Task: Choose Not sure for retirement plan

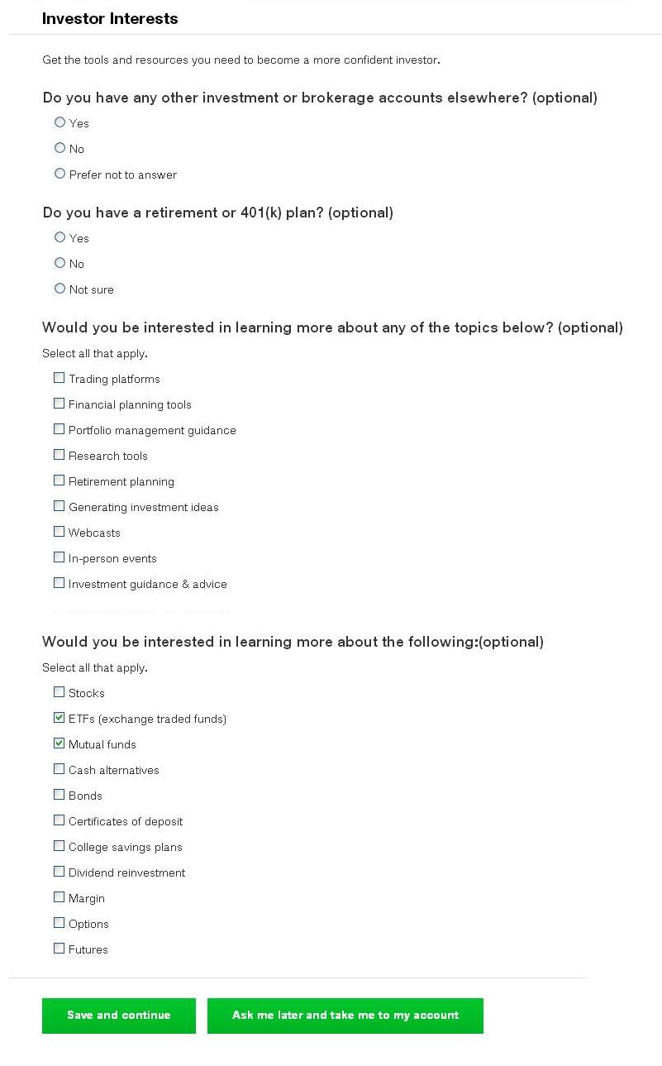Action: pyautogui.click(x=60, y=289)
